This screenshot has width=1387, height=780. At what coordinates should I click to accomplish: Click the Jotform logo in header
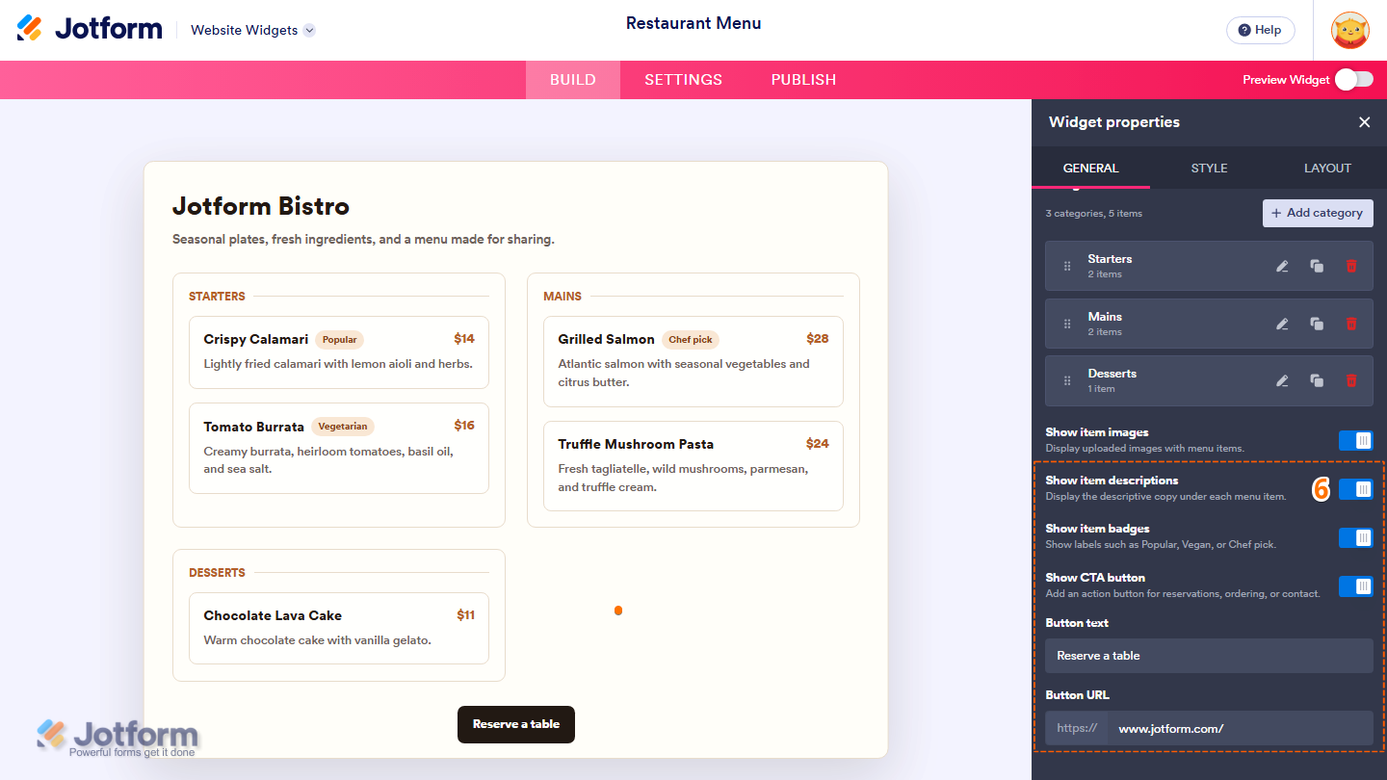coord(90,29)
